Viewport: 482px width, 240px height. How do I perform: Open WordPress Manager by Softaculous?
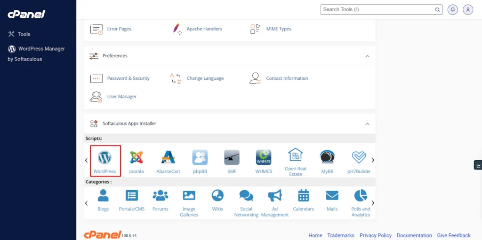coord(36,54)
